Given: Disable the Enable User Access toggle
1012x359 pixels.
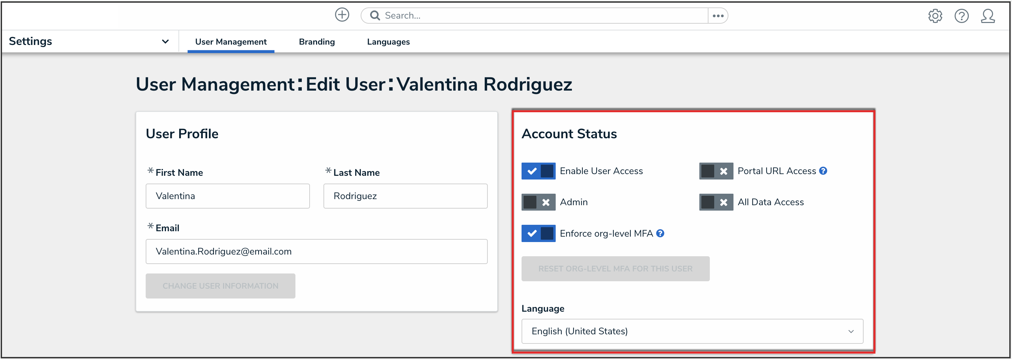Looking at the screenshot, I should coord(538,171).
